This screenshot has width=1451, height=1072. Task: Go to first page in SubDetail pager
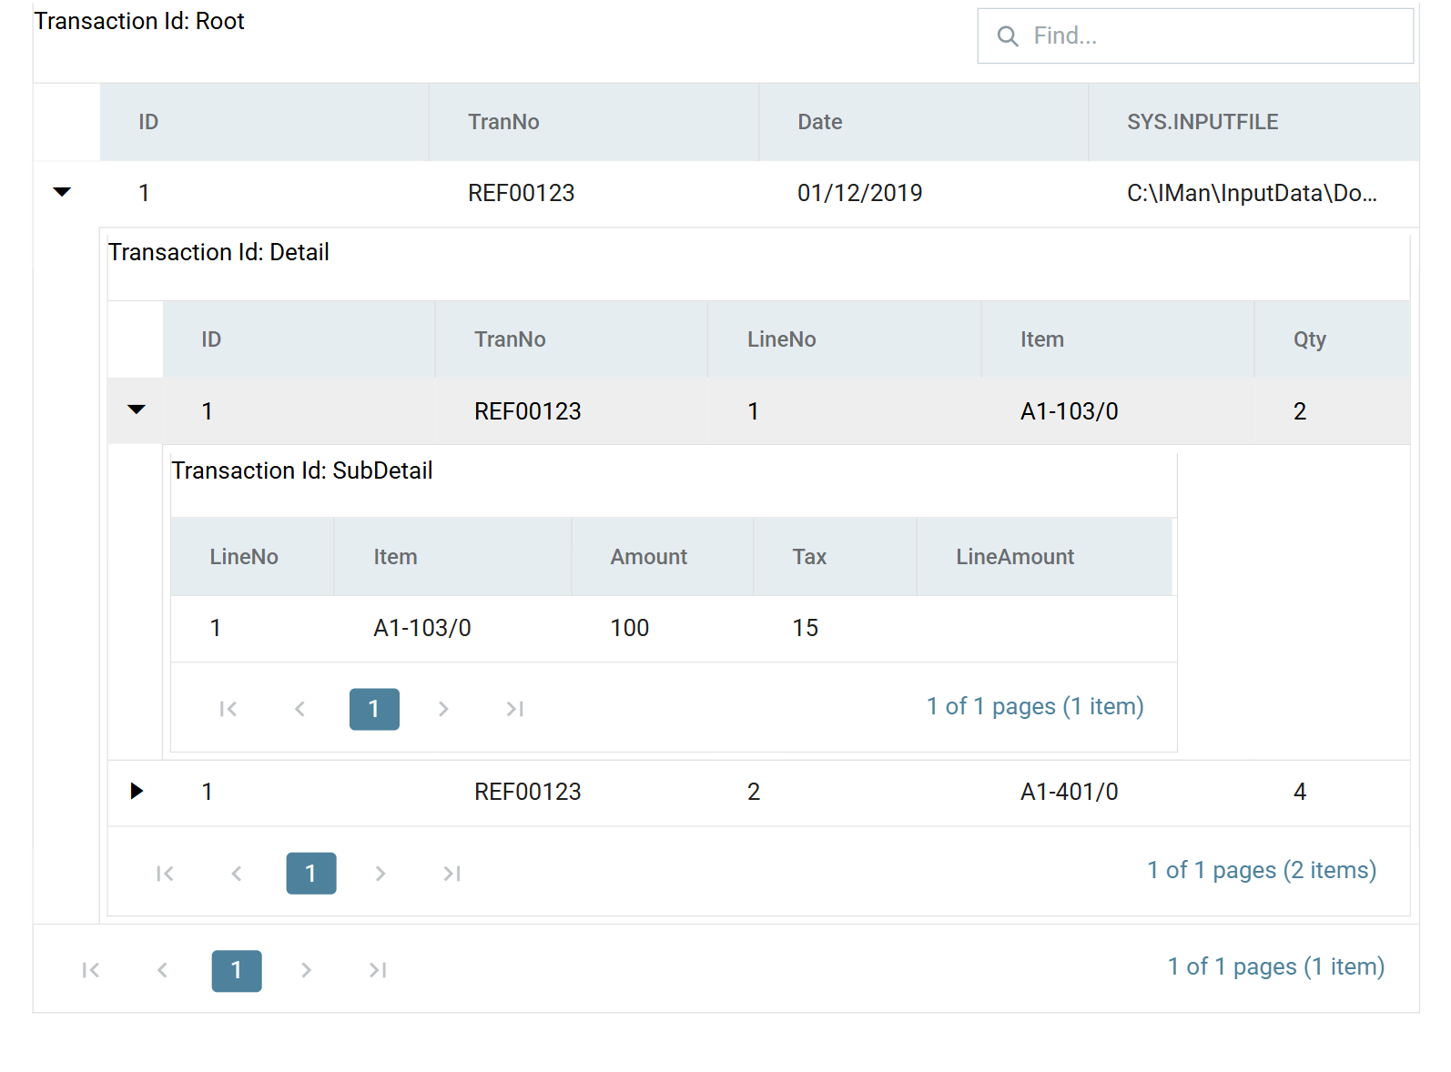coord(228,709)
